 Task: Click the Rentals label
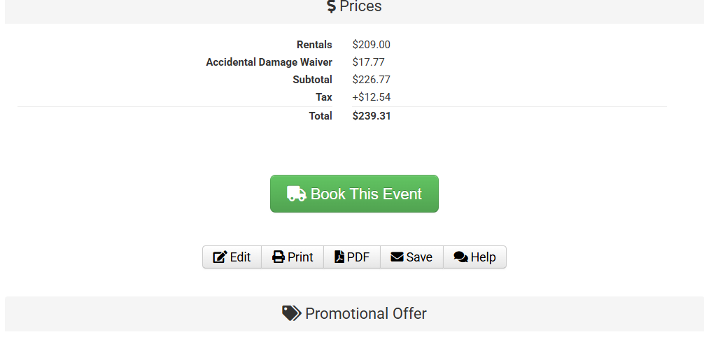[x=314, y=45]
